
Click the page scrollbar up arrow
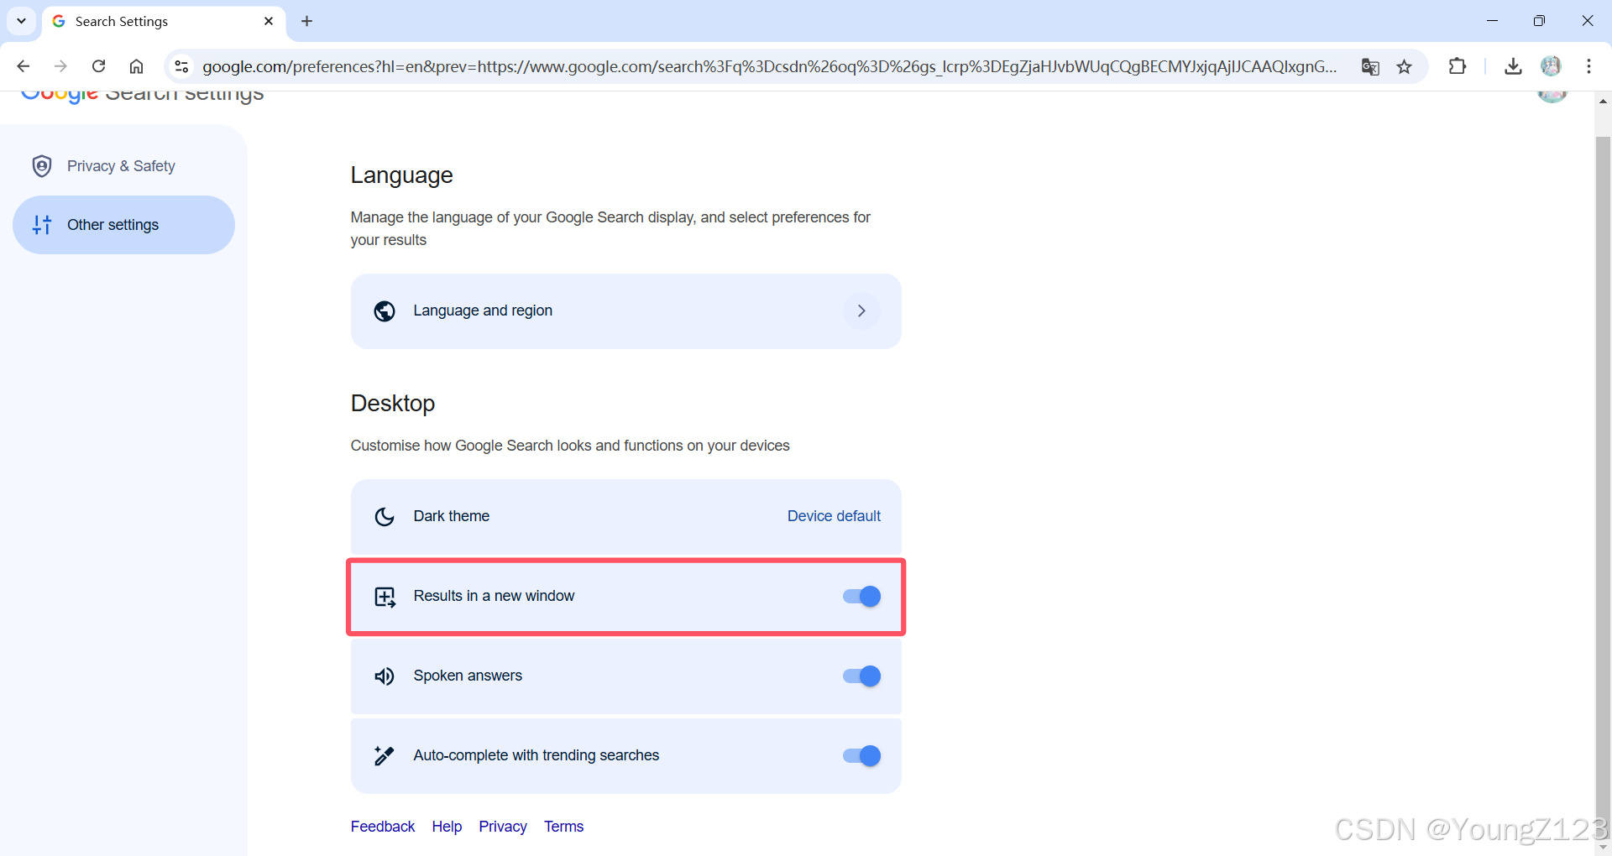click(1603, 102)
